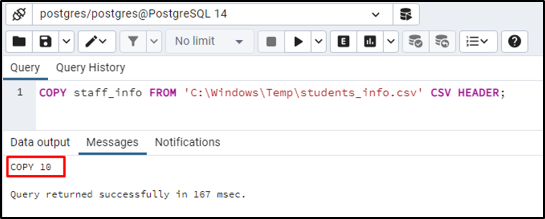Switch to the Data output tab
The width and height of the screenshot is (545, 219).
pos(40,142)
